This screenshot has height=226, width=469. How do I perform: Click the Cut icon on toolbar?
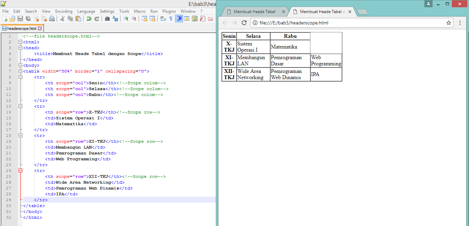62,19
